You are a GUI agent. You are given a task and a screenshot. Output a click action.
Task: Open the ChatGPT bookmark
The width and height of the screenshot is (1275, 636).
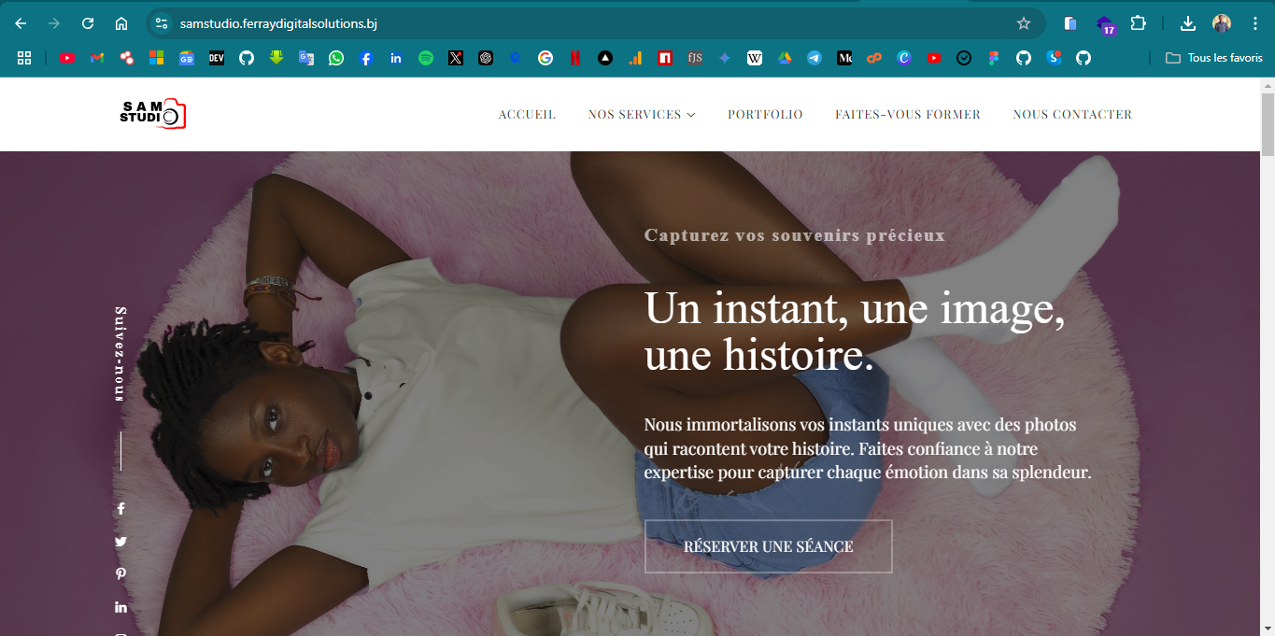point(486,58)
